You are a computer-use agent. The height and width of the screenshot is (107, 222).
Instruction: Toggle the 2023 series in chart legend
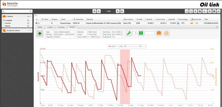pyautogui.click(x=119, y=46)
